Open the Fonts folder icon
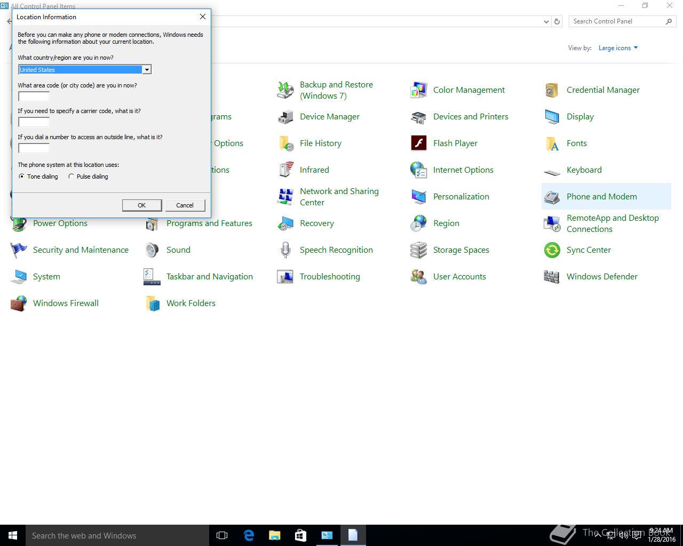Image resolution: width=683 pixels, height=546 pixels. pos(552,143)
